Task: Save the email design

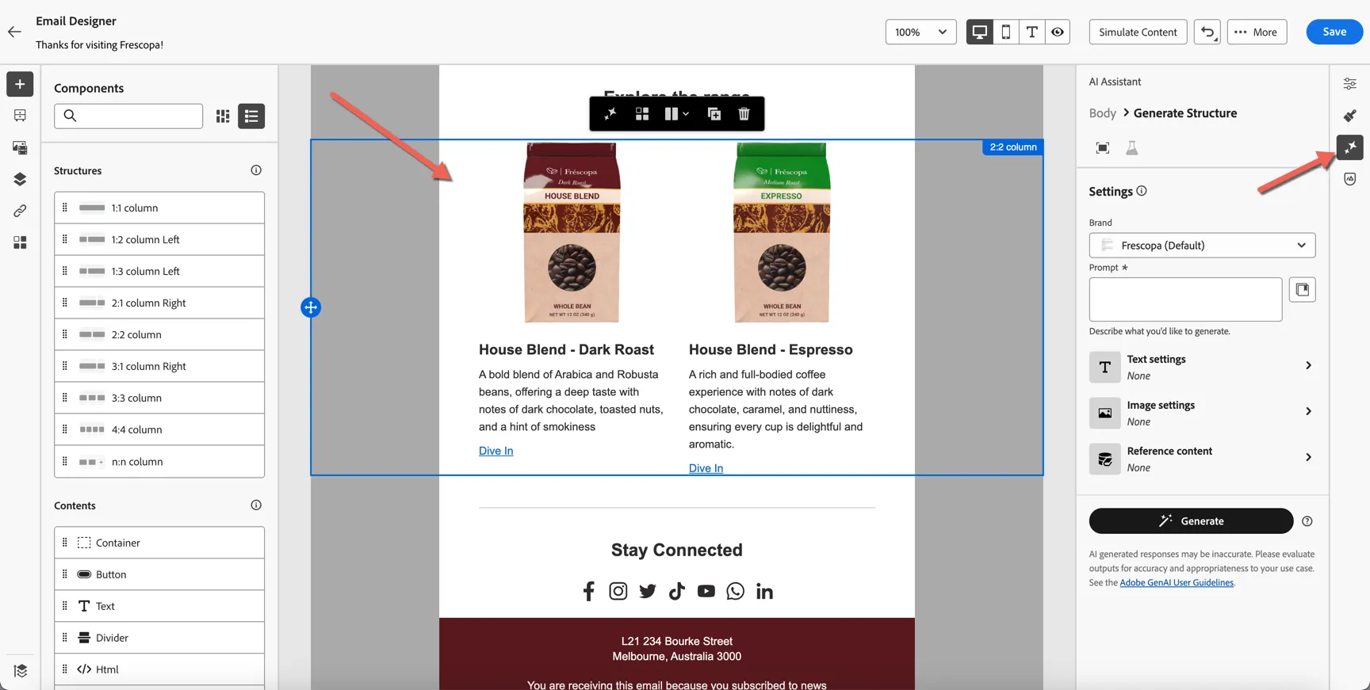Action: [x=1334, y=32]
